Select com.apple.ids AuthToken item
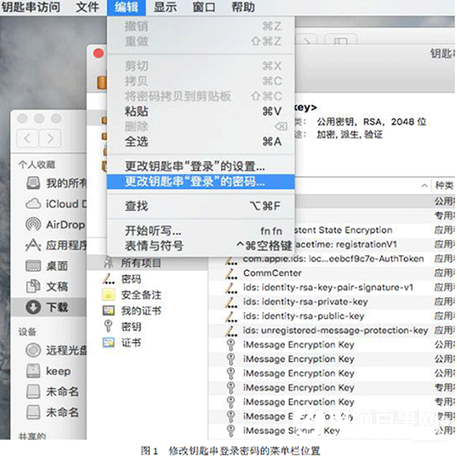Viewport: 457px width, 457px height. pyautogui.click(x=331, y=259)
